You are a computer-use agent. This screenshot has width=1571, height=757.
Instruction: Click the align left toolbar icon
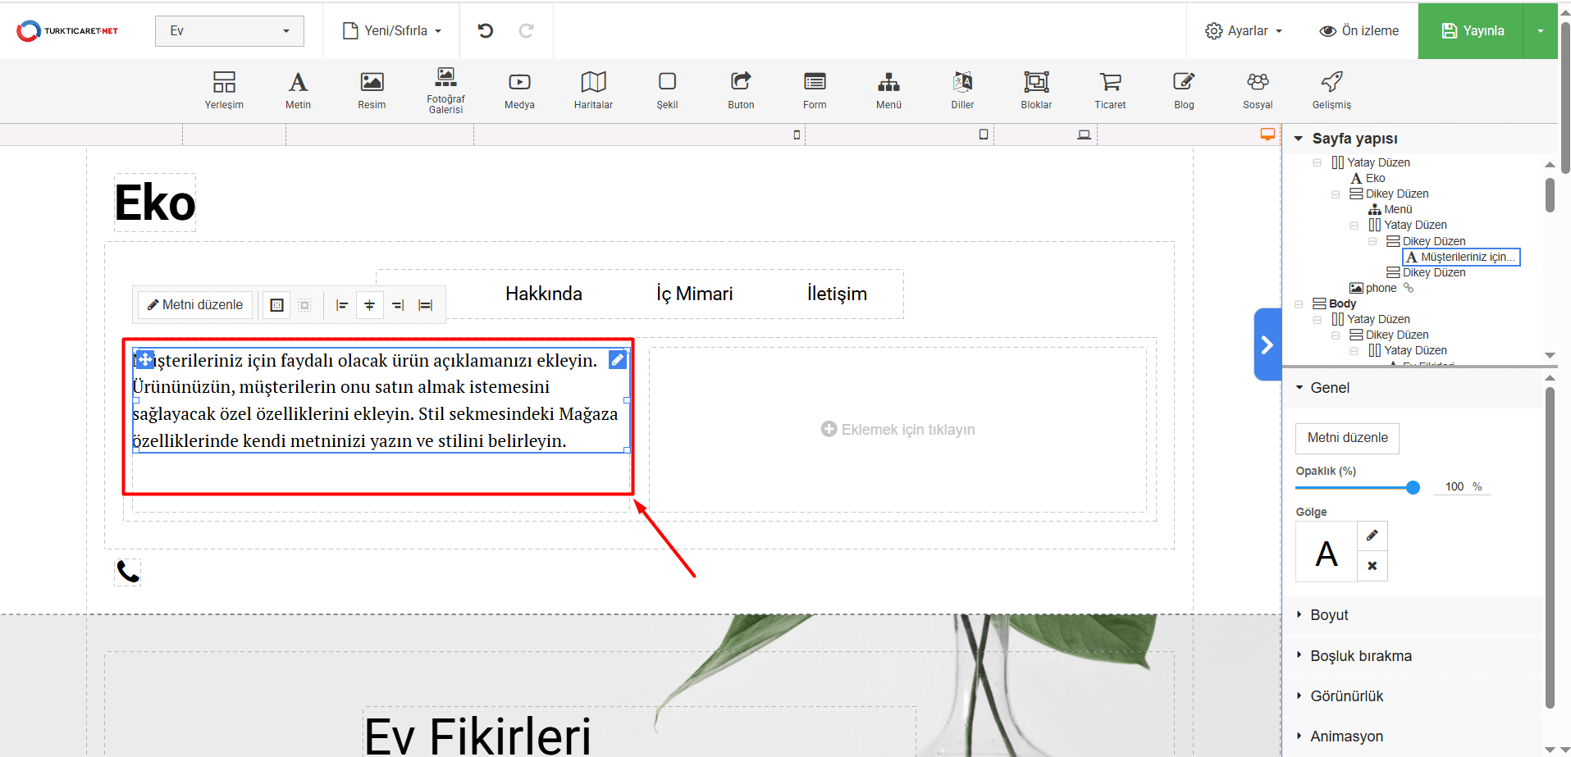click(x=342, y=305)
